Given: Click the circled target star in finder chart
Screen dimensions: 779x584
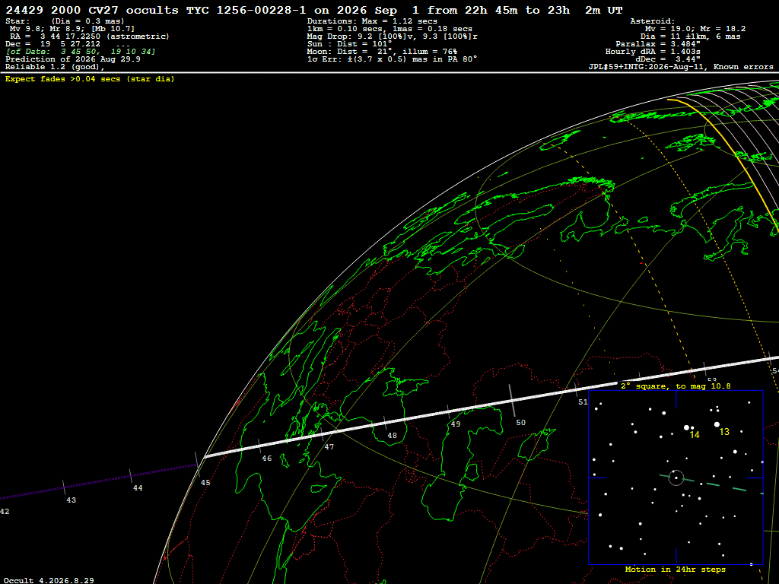Looking at the screenshot, I should tap(676, 478).
